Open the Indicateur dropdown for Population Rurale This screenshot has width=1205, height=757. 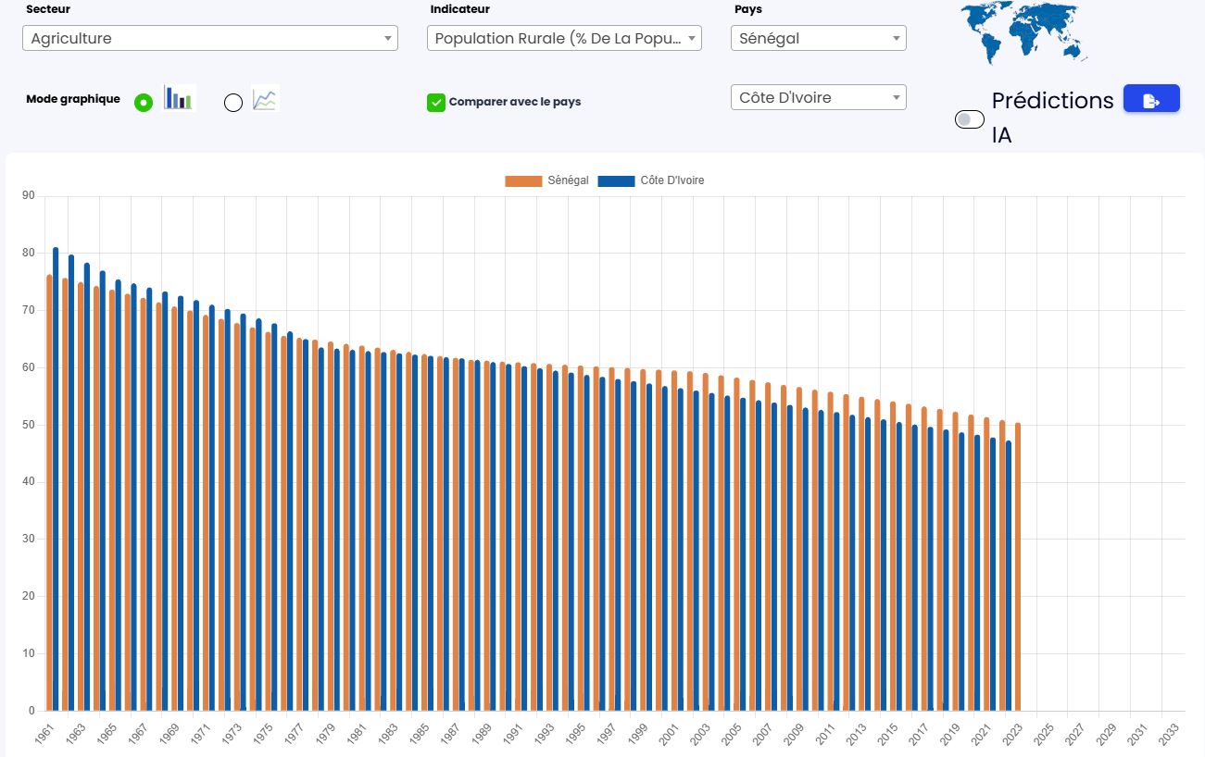564,38
